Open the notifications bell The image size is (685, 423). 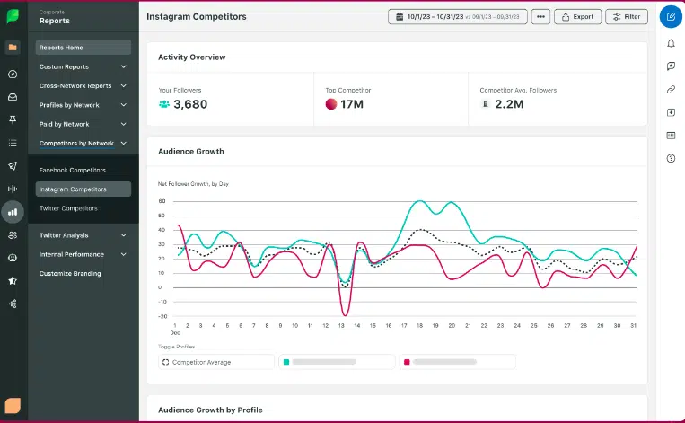click(x=671, y=43)
